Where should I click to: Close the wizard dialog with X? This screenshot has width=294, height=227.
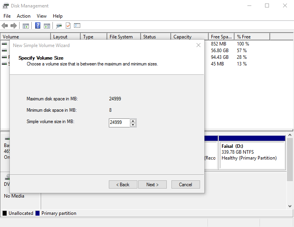[x=198, y=45]
